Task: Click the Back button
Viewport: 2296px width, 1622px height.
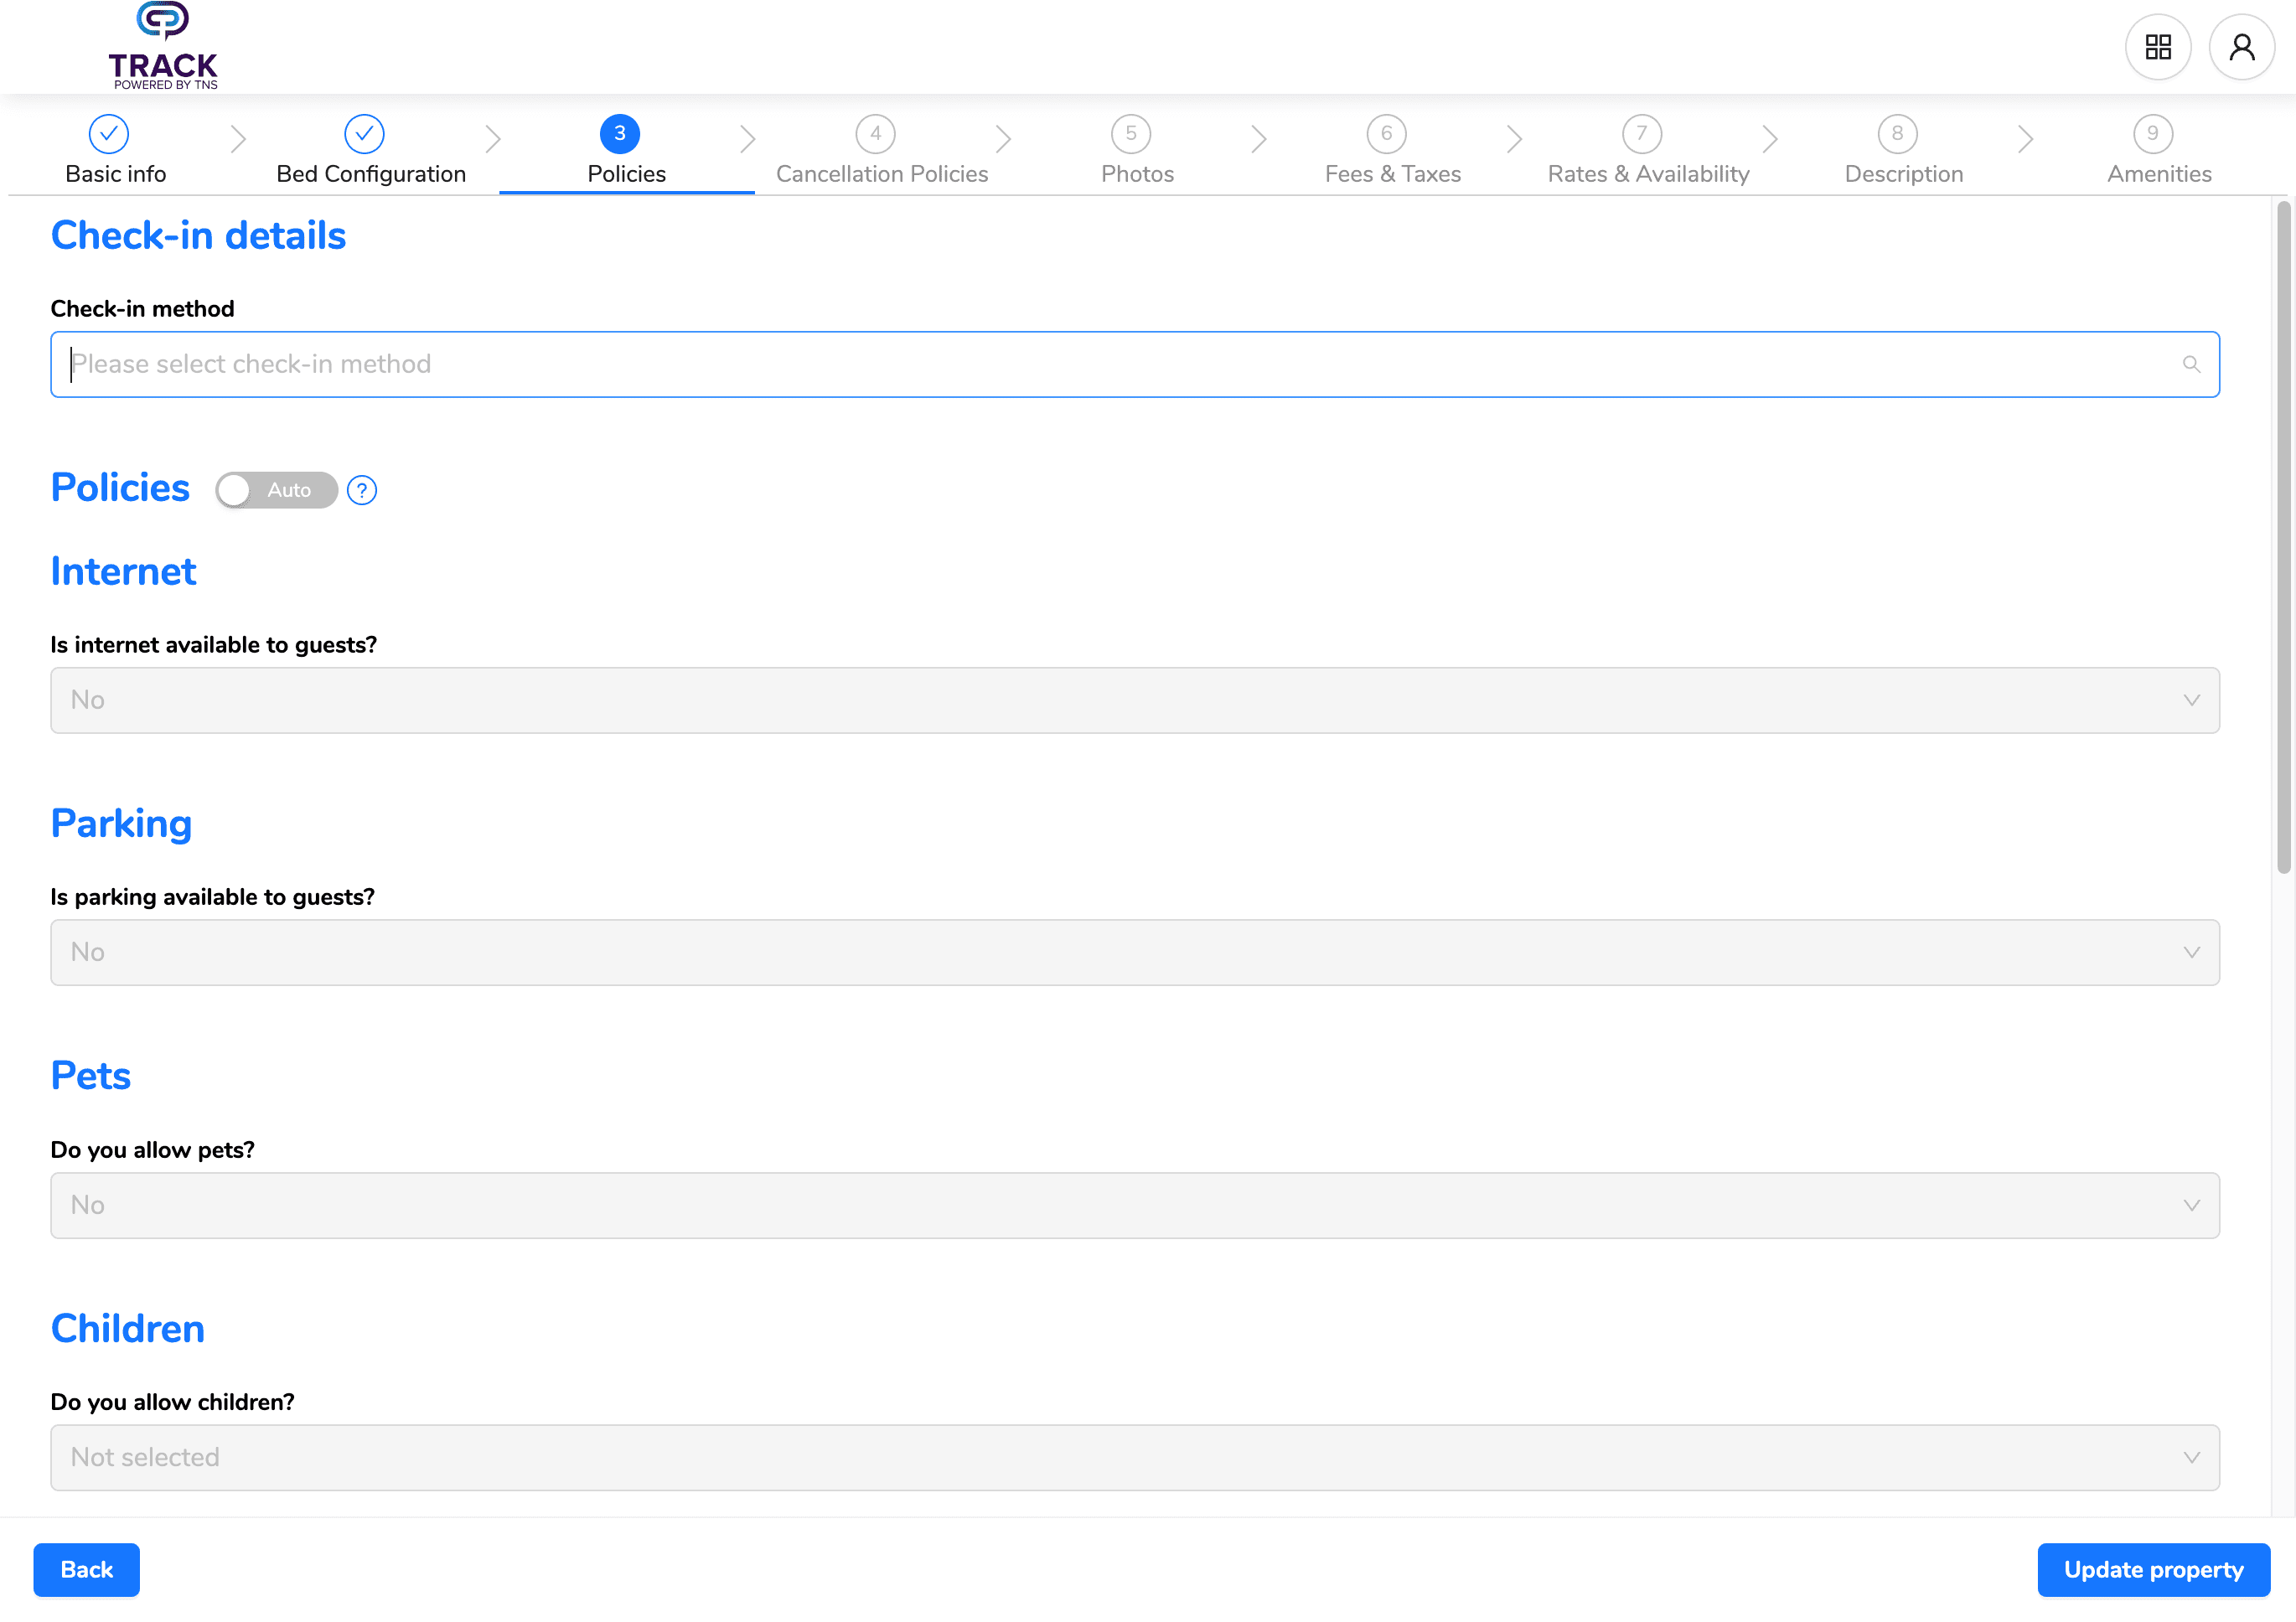Action: 87,1569
